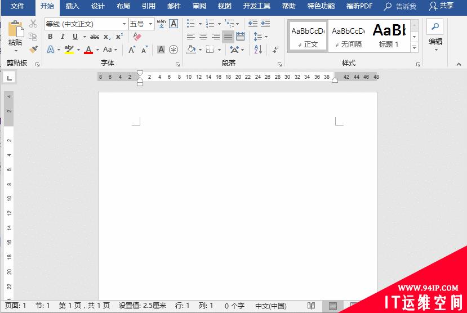
Task: Click inside the blank document page
Action: point(237,196)
